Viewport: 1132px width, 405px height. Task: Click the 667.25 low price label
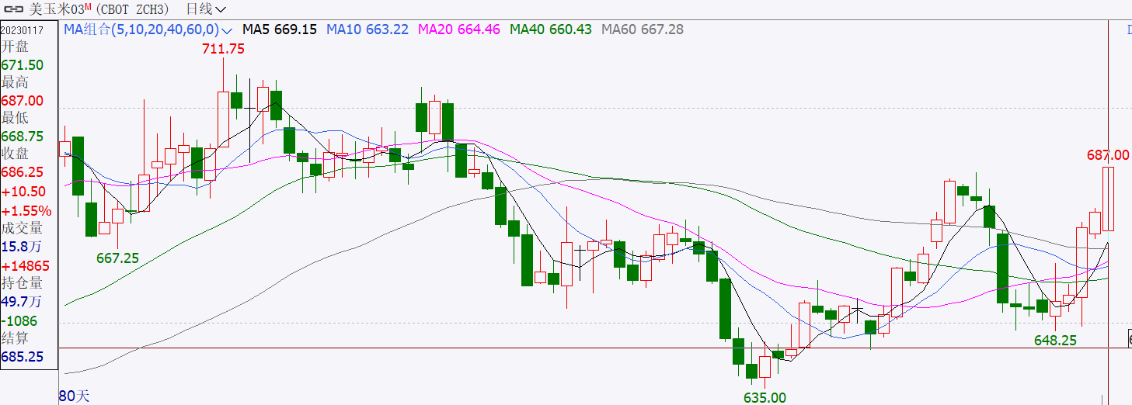117,258
